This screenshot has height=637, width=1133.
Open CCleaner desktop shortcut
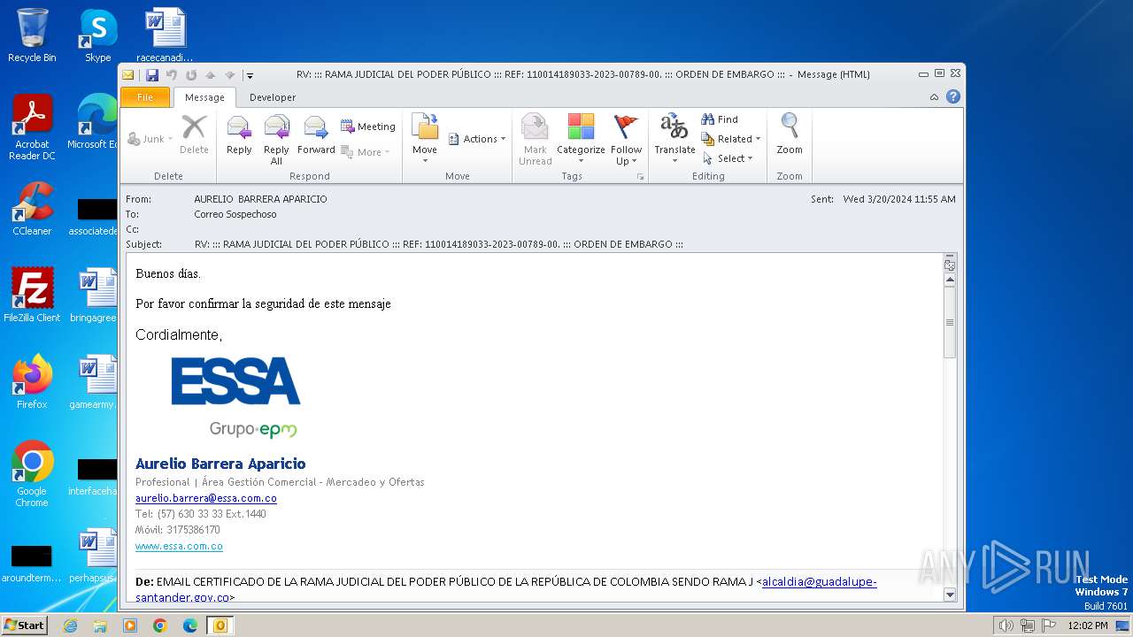click(x=32, y=209)
